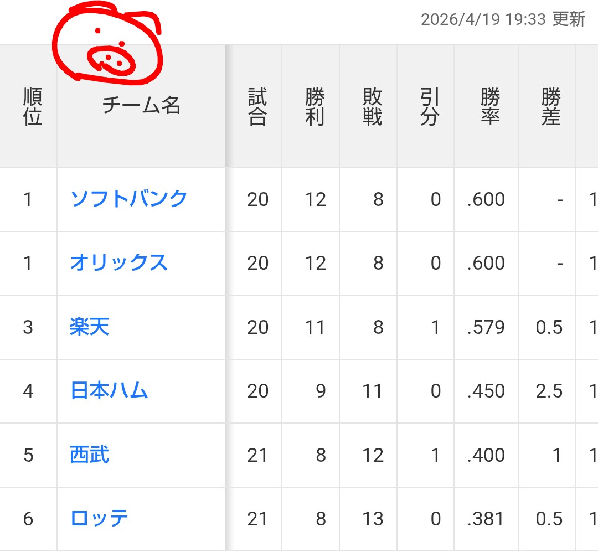Screen dimensions: 598x552
Task: Click ロッテ's 13 losses cell
Action: [372, 519]
